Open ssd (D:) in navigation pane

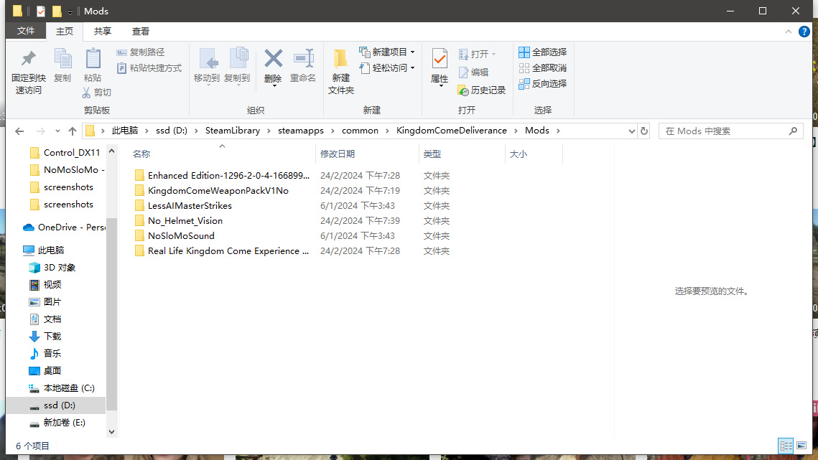point(56,405)
